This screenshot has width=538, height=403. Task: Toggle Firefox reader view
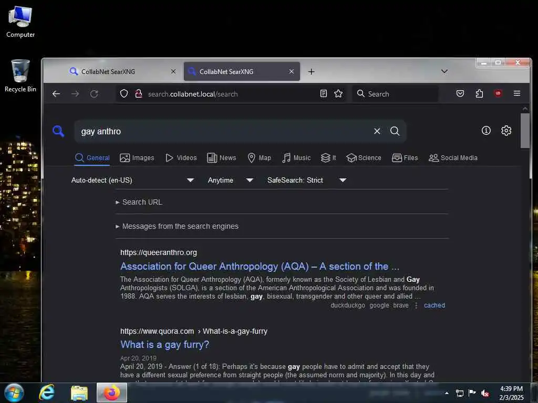coord(323,93)
